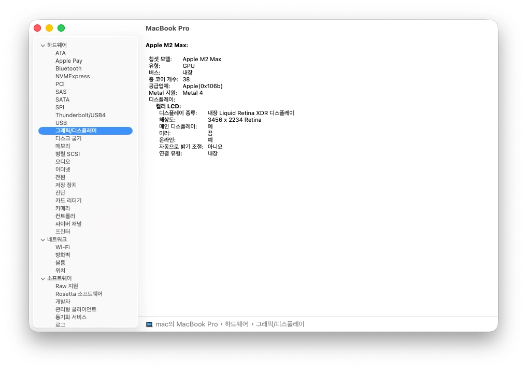This screenshot has height=370, width=527.
Task: Collapse the 소프트웨어 section chevron
Action: coord(42,279)
